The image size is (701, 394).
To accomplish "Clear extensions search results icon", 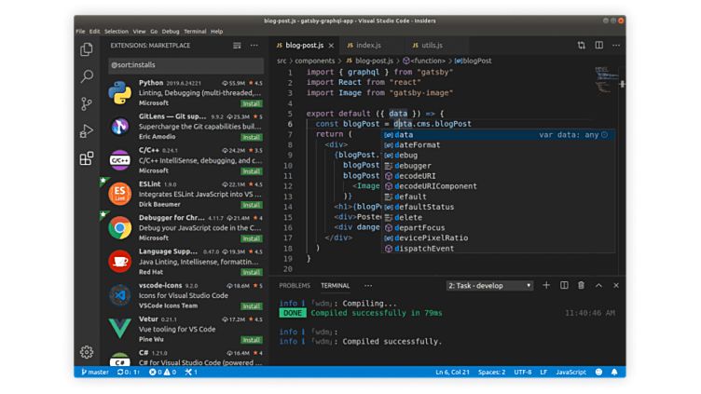I will pos(237,46).
